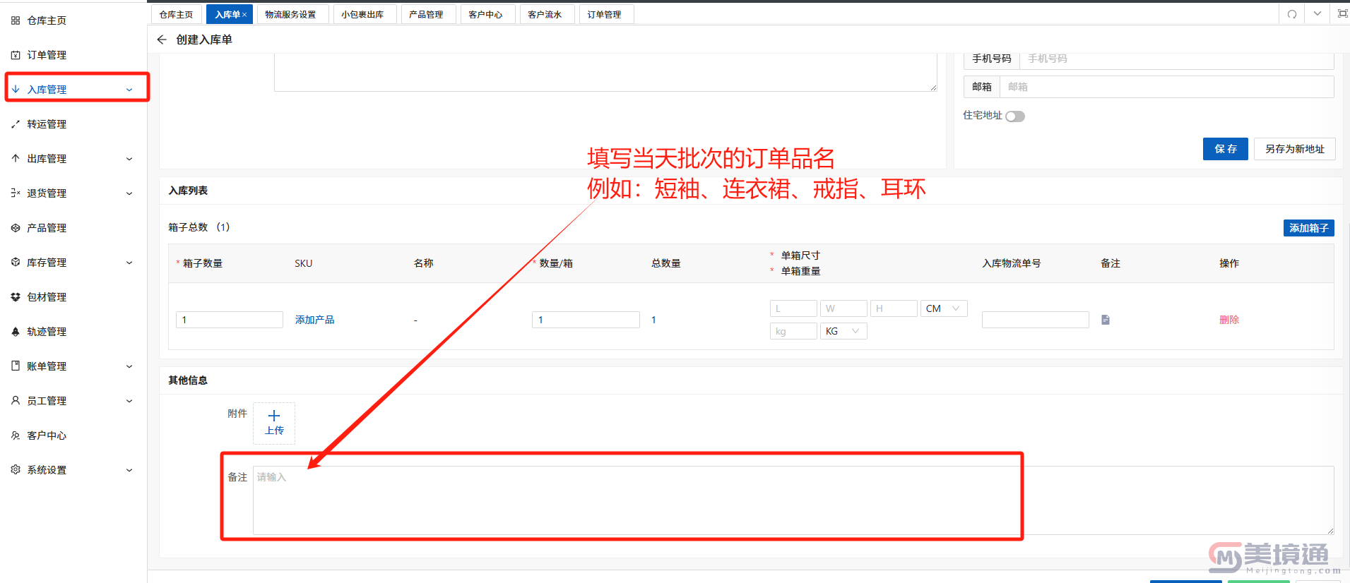Click the 入库列表 section heading
Image resolution: width=1350 pixels, height=583 pixels.
point(188,191)
